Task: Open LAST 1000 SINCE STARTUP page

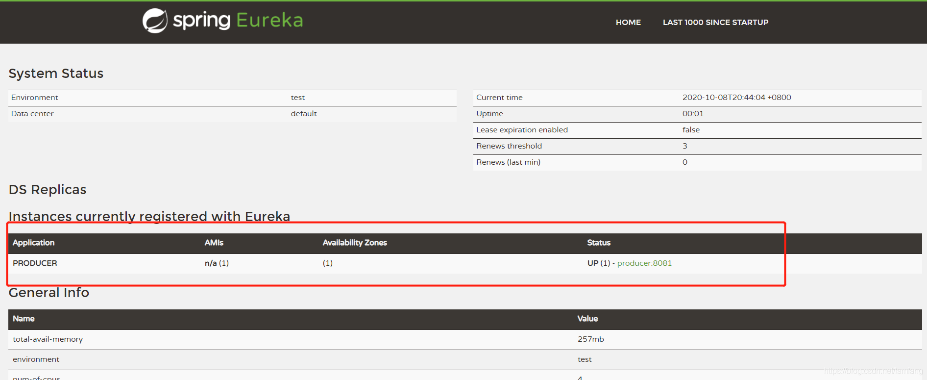Action: (x=715, y=22)
